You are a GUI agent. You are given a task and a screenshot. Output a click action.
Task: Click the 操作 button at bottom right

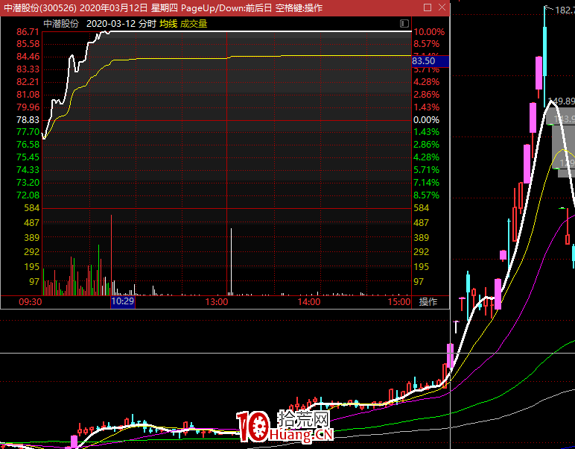coord(428,302)
